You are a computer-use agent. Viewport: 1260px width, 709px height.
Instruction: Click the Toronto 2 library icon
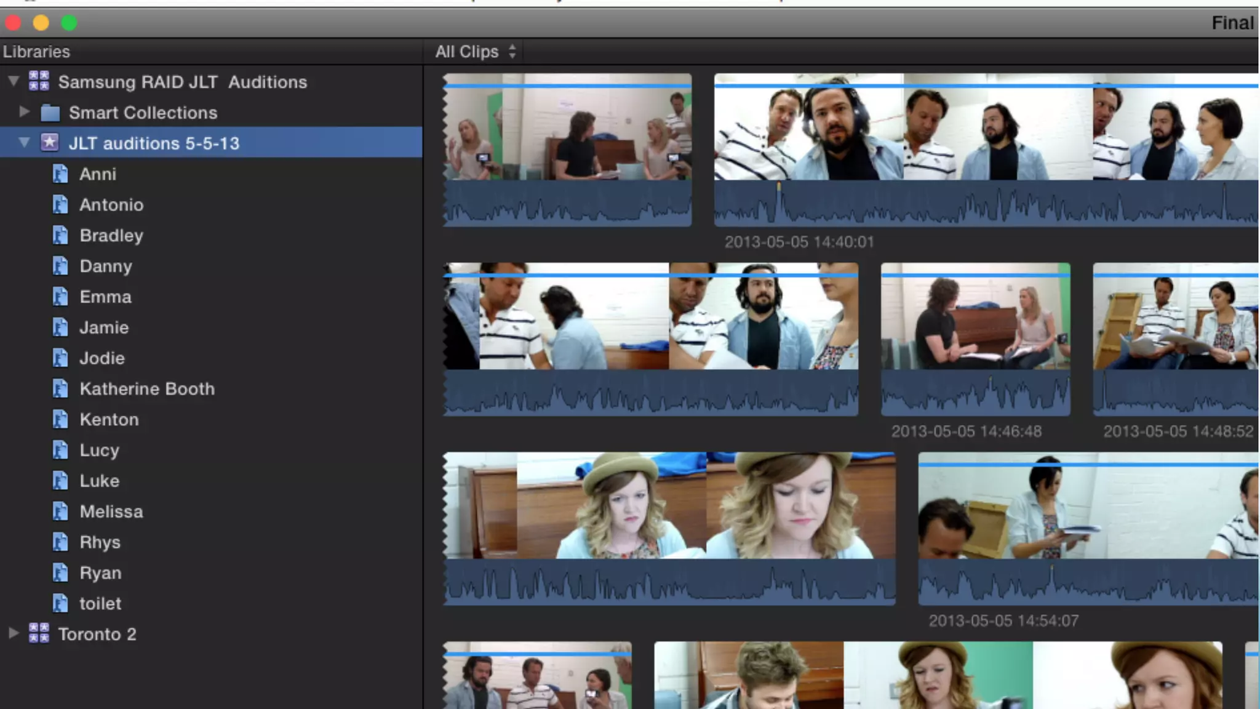click(39, 633)
